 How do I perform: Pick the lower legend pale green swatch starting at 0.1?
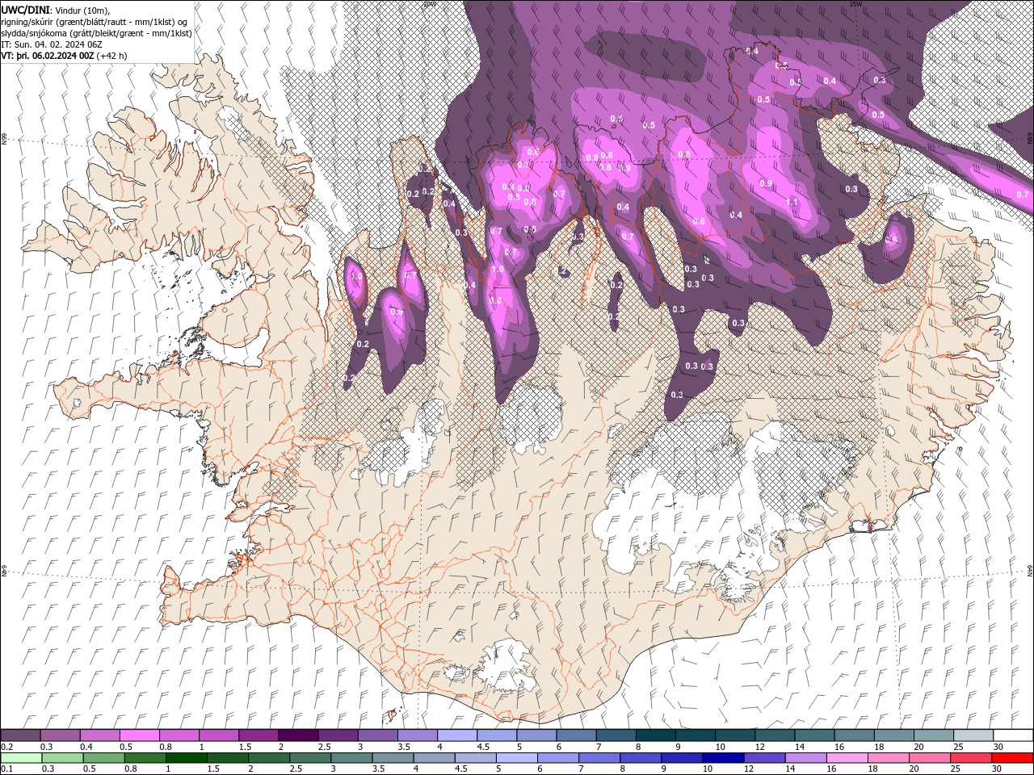20,758
